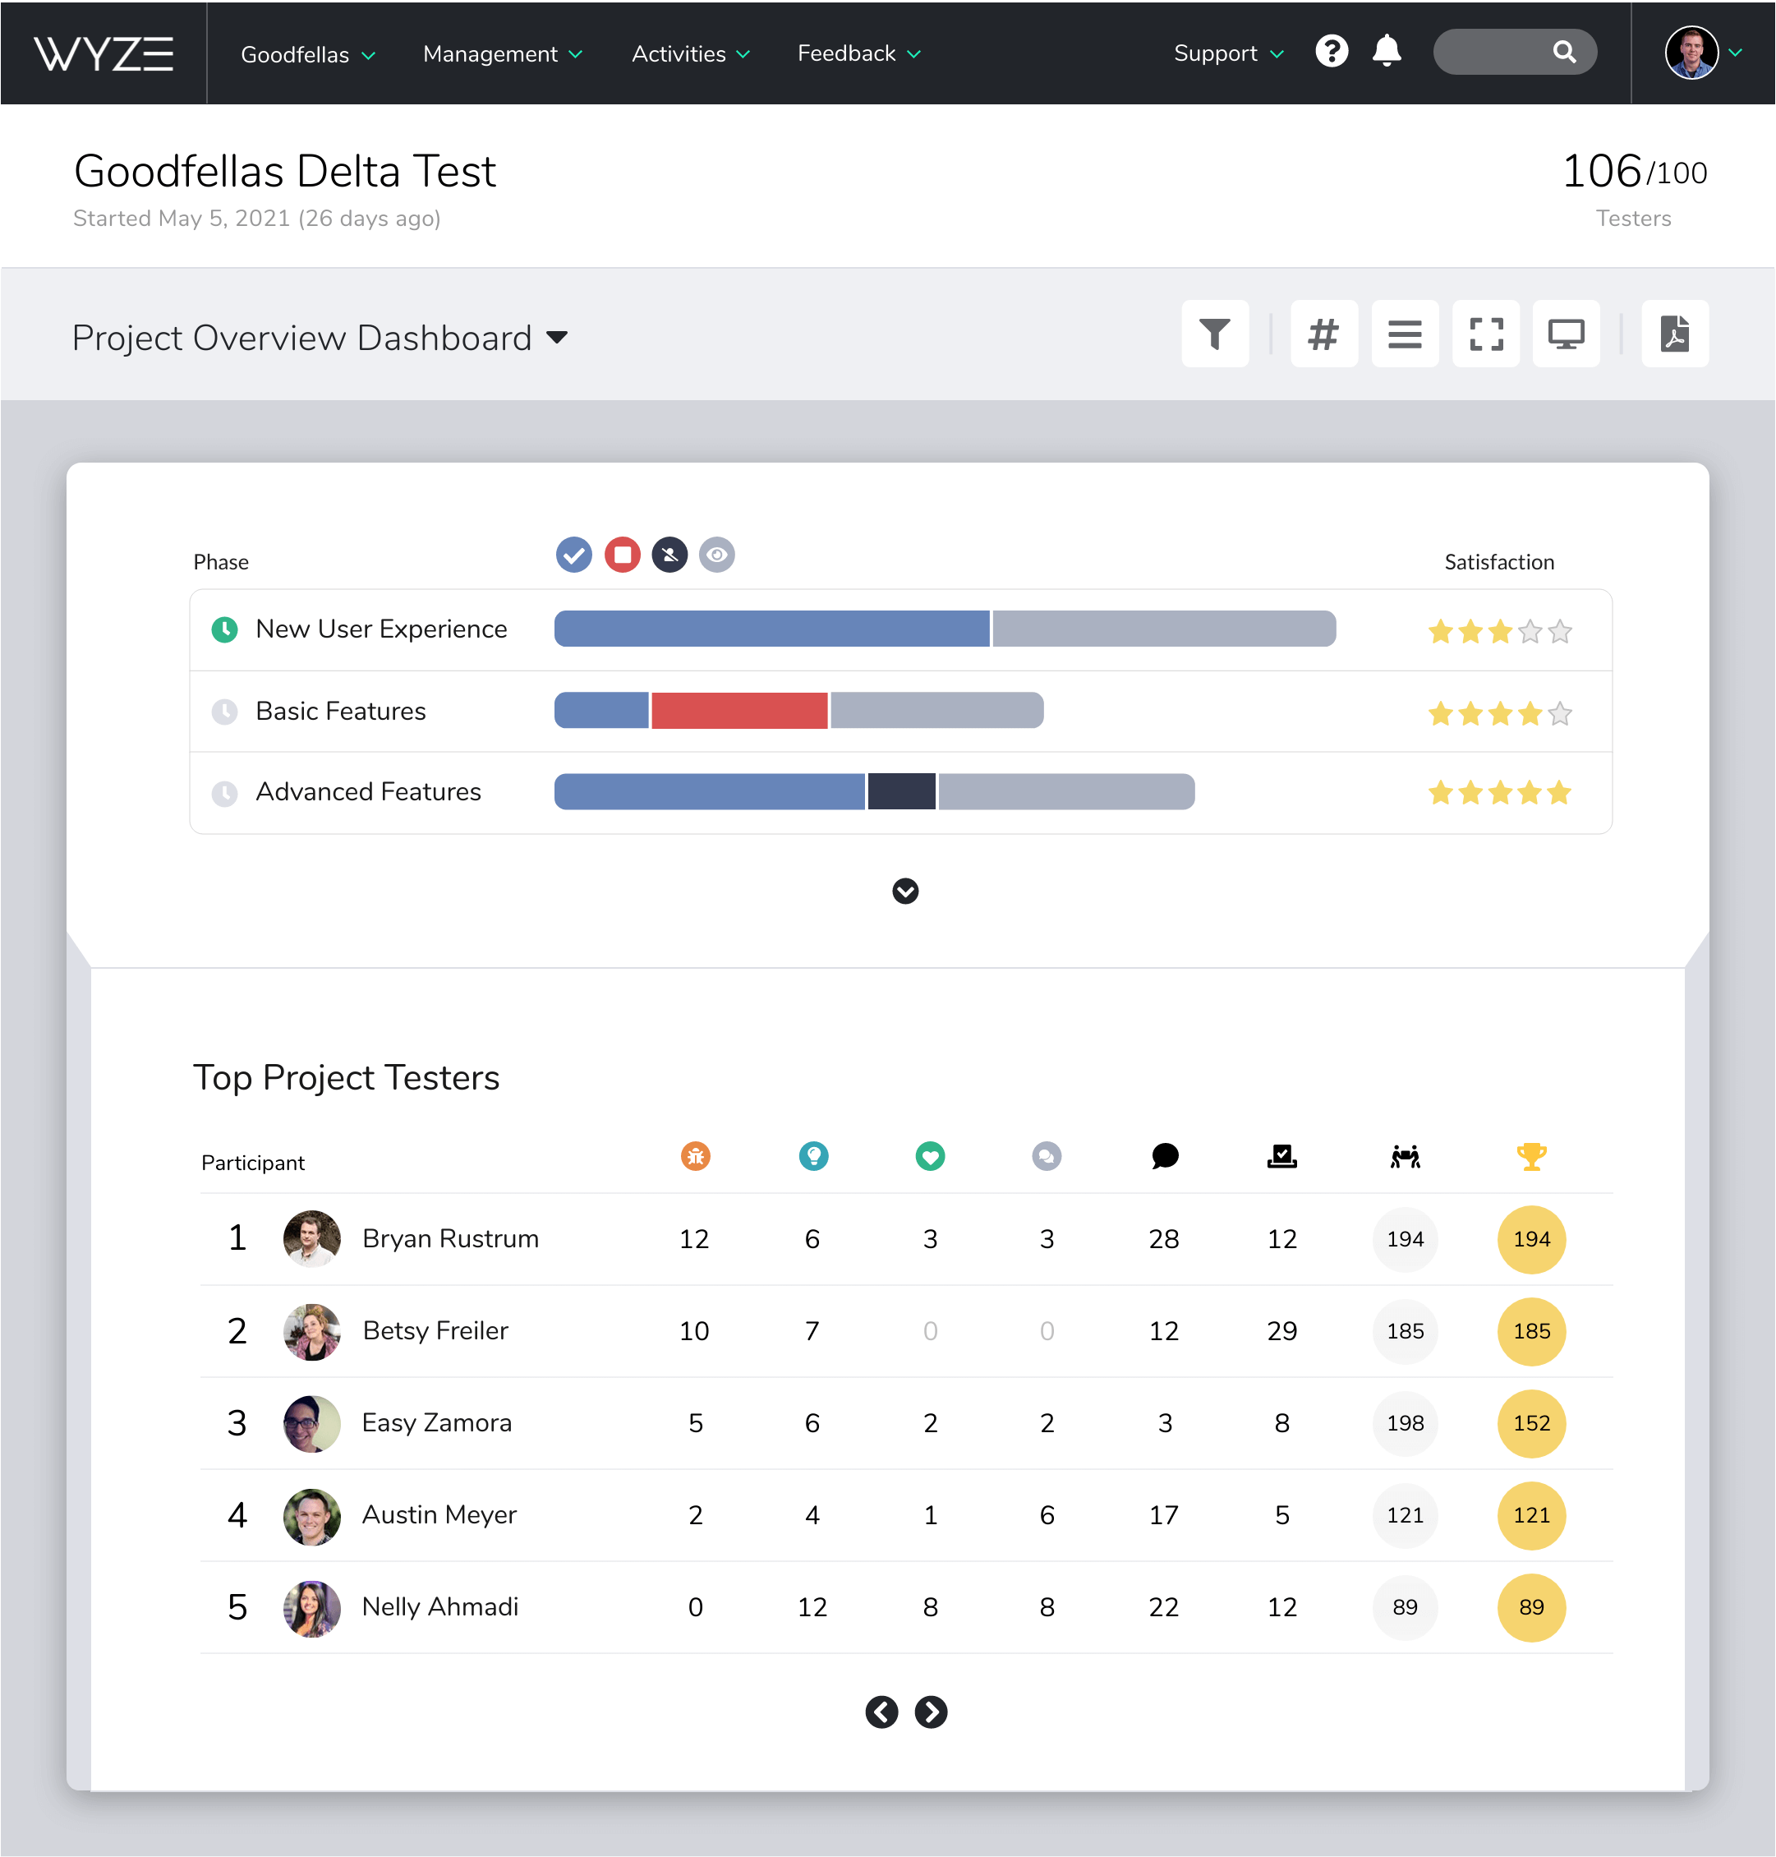This screenshot has width=1776, height=1857.
Task: Click red segment of Basic Features bar
Action: tap(739, 710)
